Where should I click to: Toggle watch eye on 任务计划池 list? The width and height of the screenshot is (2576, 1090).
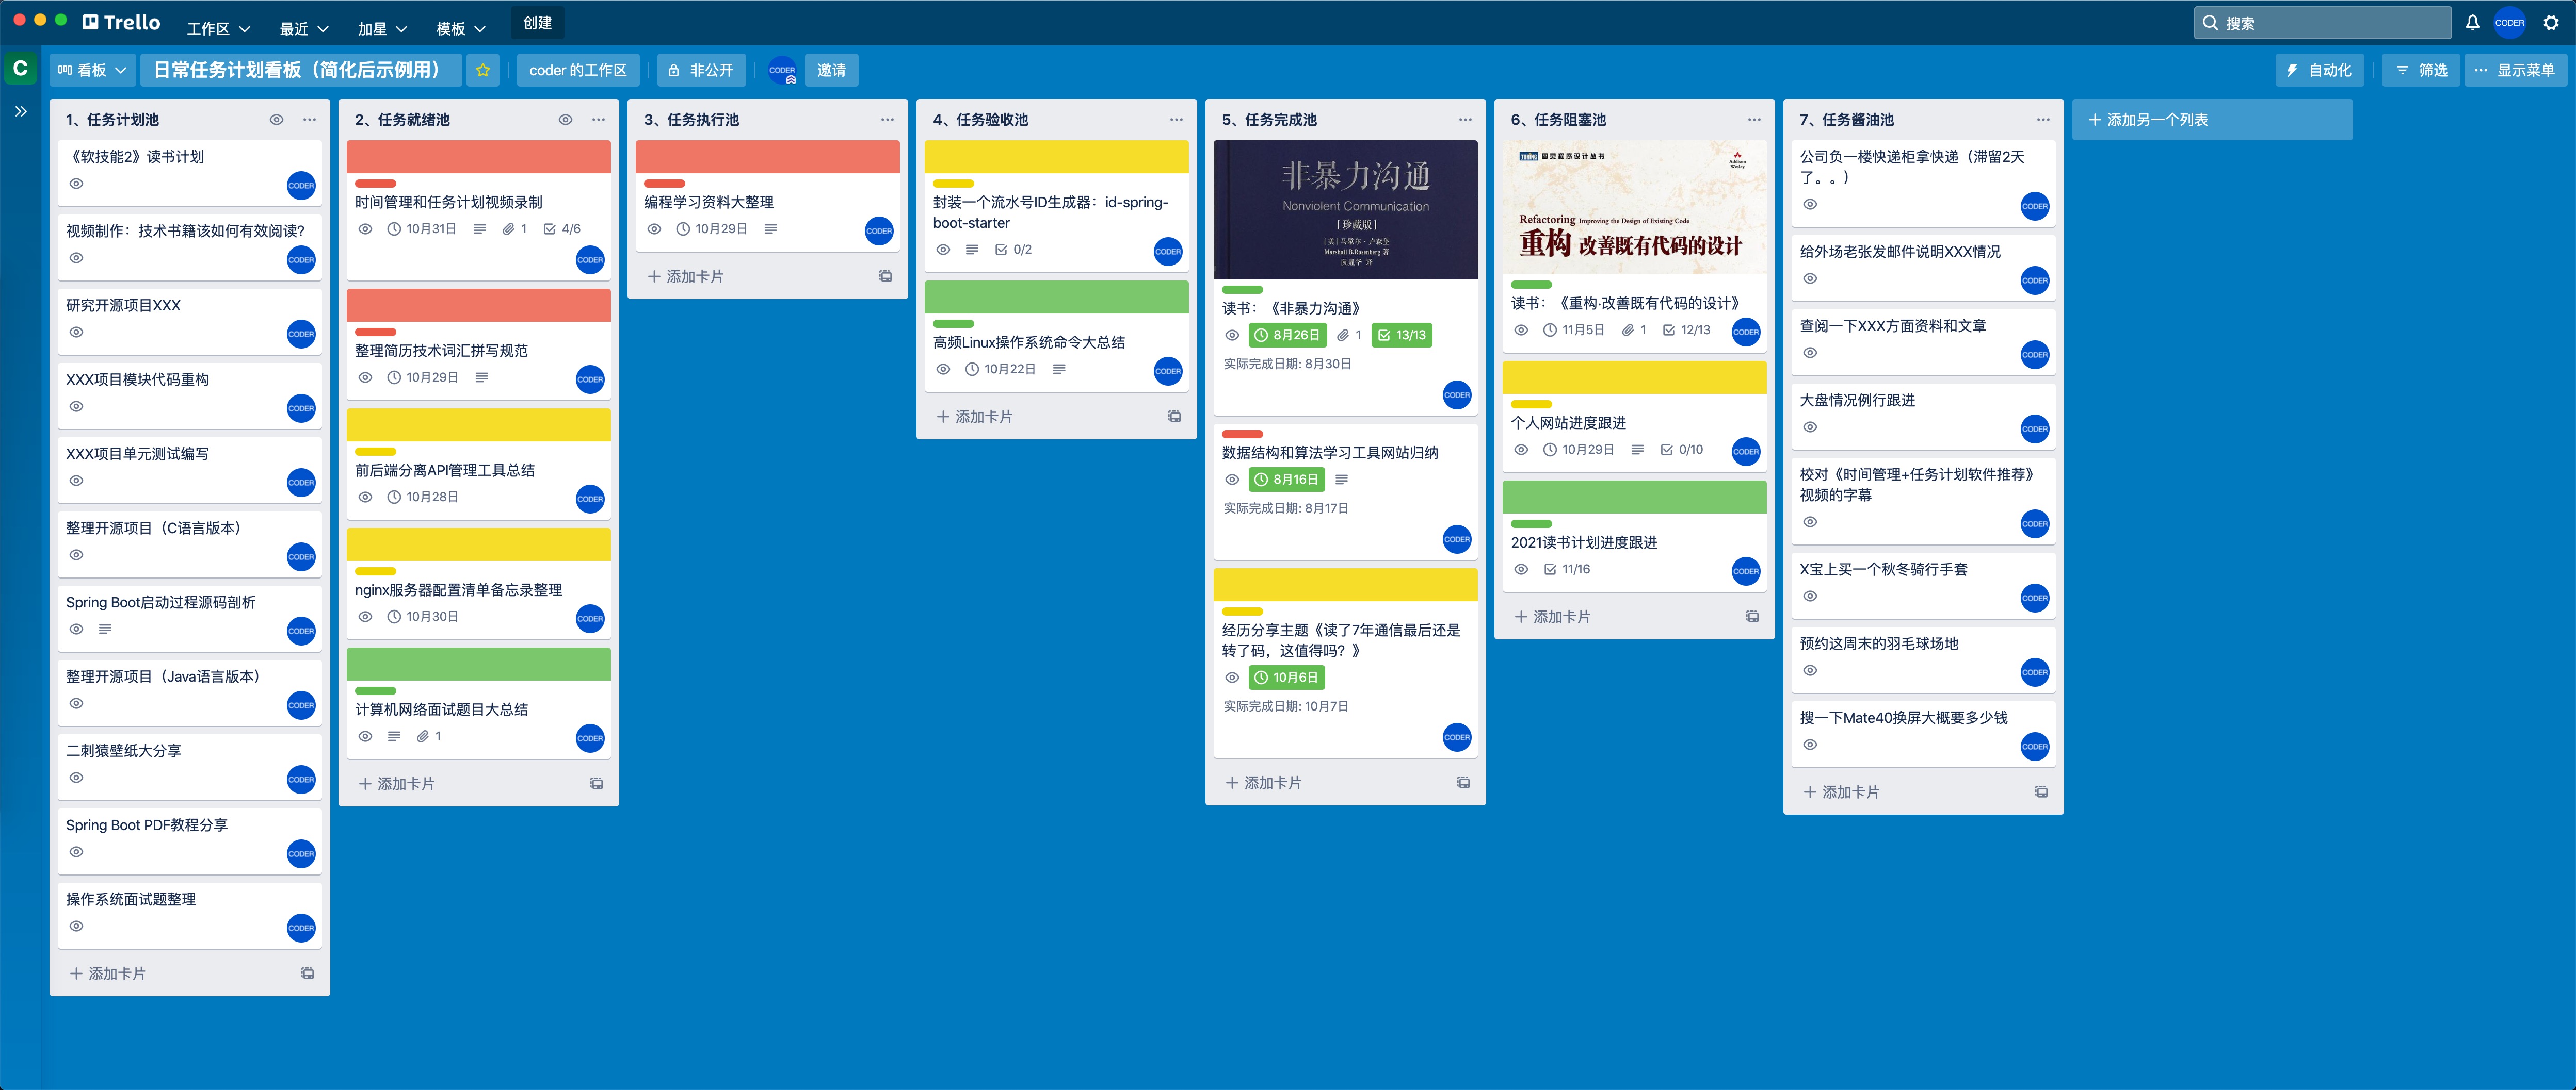pos(276,120)
